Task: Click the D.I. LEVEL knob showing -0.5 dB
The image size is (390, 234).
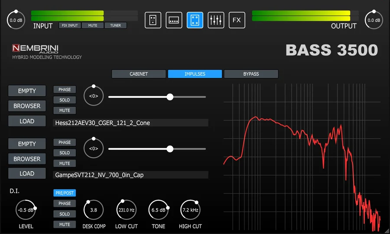Action: (x=26, y=210)
